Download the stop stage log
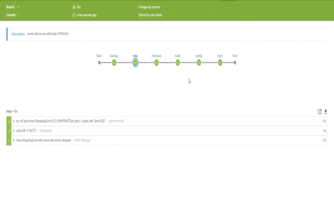 pyautogui.click(x=326, y=112)
